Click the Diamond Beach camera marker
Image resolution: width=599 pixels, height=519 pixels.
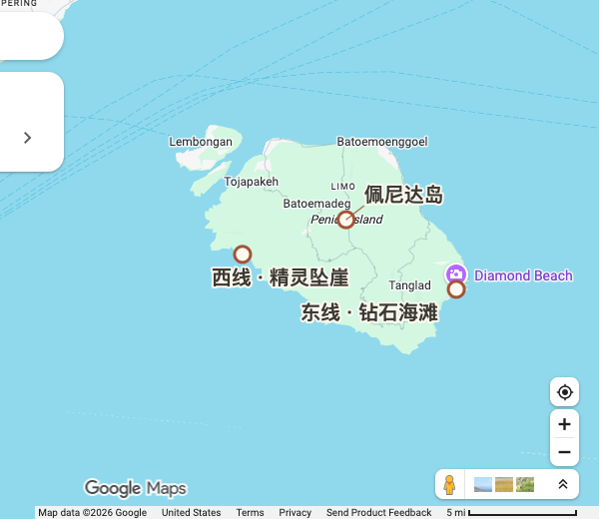[x=456, y=273]
